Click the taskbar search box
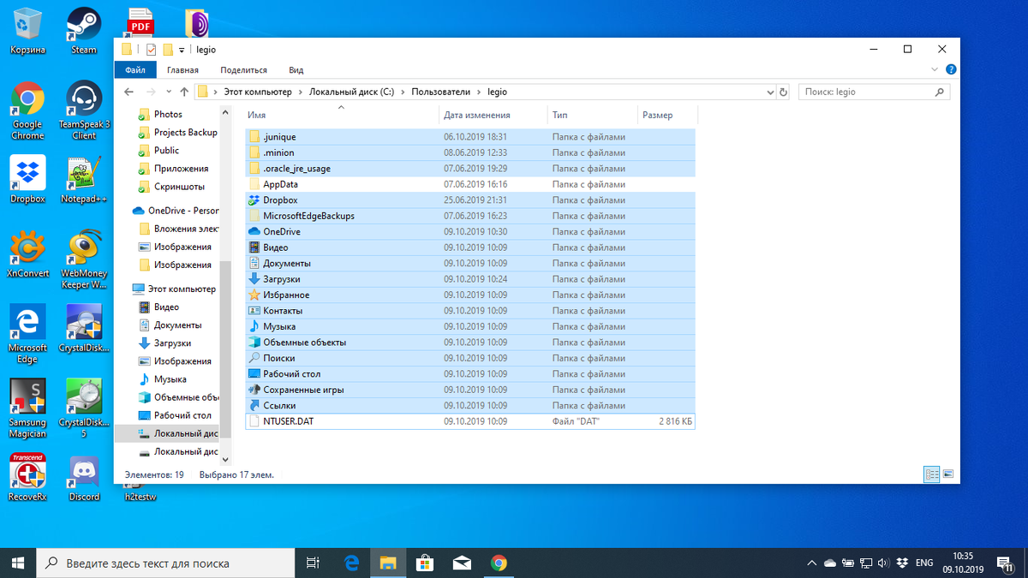This screenshot has width=1028, height=578. pyautogui.click(x=164, y=563)
